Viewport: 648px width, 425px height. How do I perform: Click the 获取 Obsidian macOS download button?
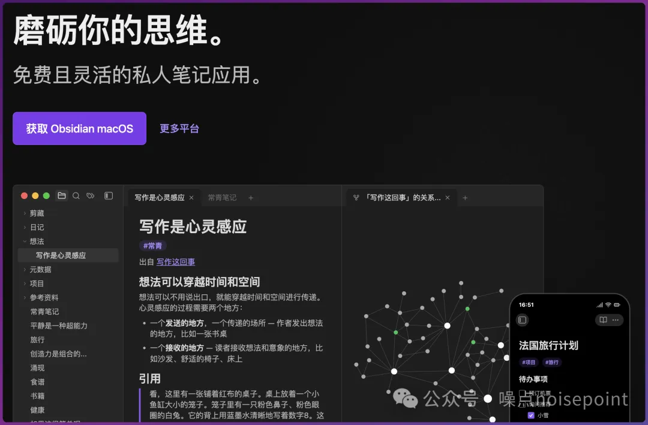pos(79,128)
